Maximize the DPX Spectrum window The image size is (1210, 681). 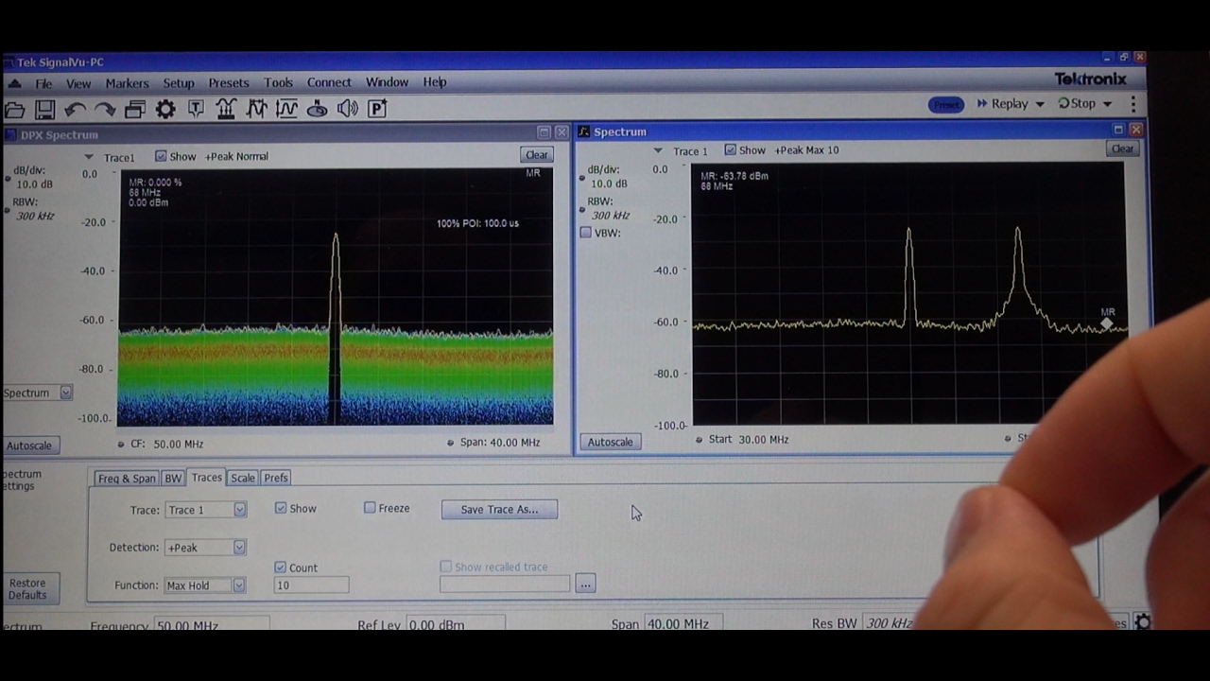[544, 132]
